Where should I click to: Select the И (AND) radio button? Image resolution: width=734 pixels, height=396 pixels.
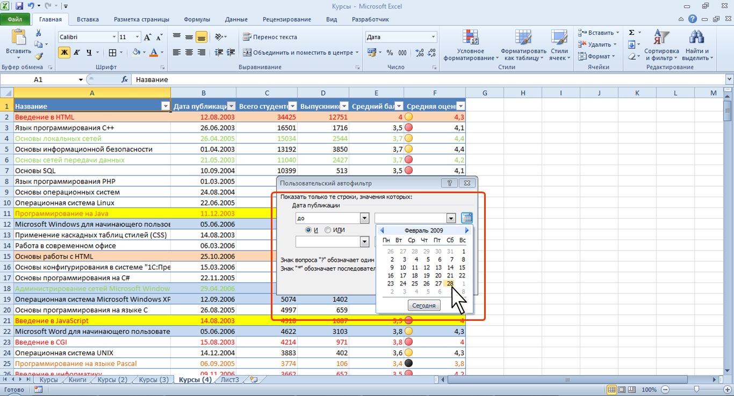pos(308,230)
